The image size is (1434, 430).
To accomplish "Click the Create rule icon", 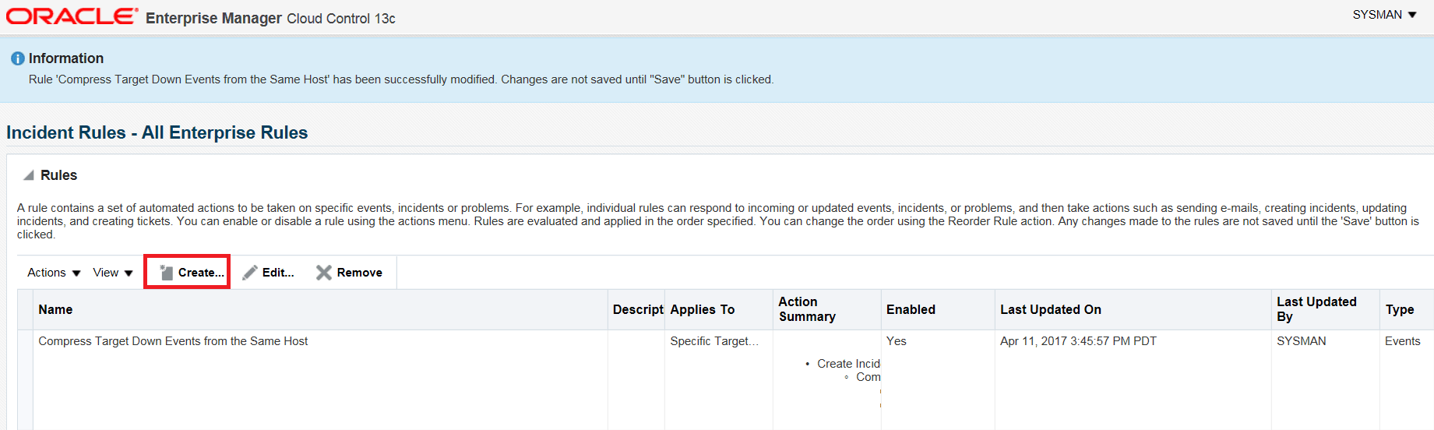I will point(166,273).
